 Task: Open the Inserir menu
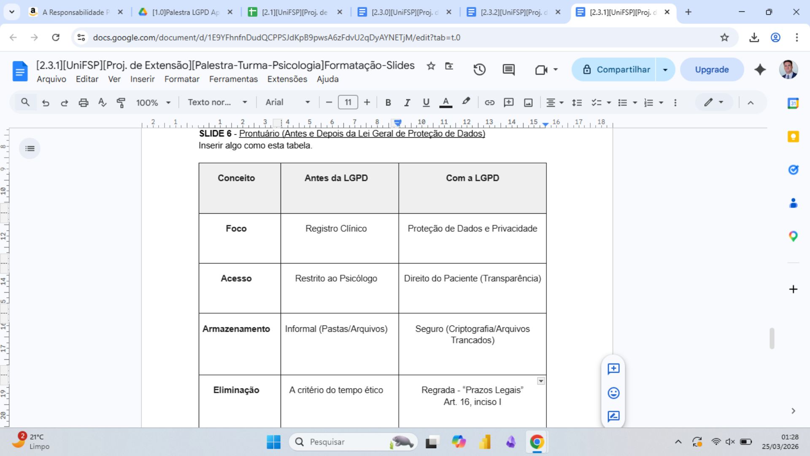[x=142, y=79]
